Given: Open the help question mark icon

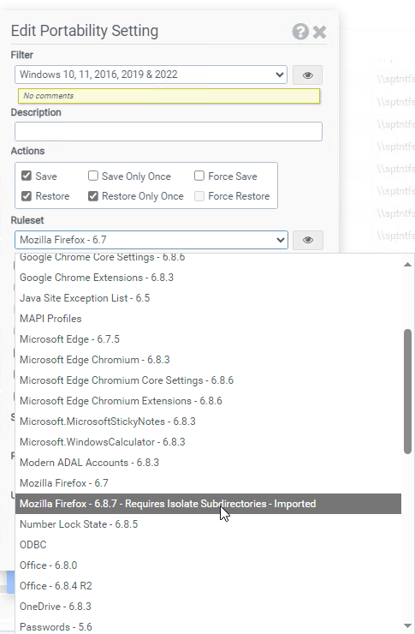Looking at the screenshot, I should pyautogui.click(x=300, y=32).
